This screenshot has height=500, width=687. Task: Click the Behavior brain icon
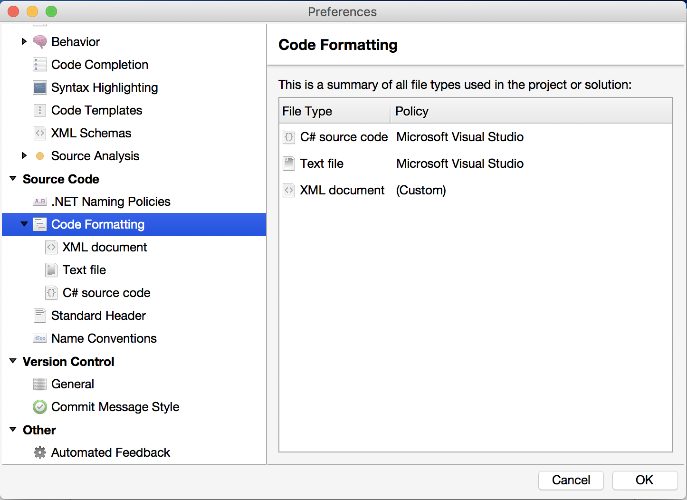[x=40, y=42]
